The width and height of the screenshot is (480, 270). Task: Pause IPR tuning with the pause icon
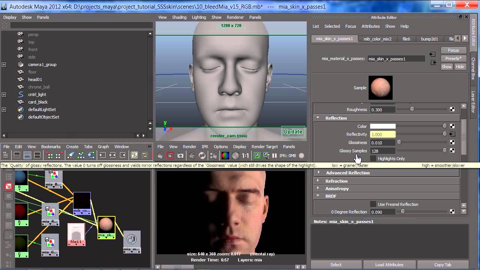(274, 156)
